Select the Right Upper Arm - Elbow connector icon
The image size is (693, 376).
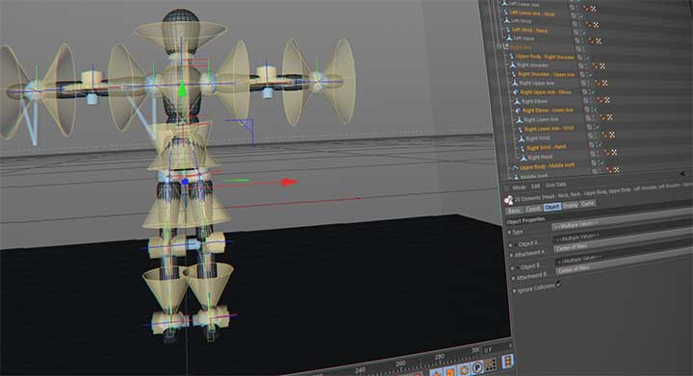click(x=515, y=92)
